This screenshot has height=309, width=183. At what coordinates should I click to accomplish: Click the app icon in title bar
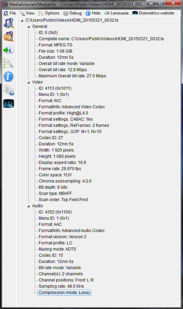click(5, 4)
